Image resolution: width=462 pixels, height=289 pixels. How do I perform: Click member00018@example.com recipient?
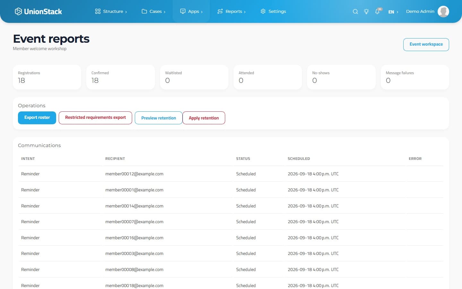click(134, 285)
